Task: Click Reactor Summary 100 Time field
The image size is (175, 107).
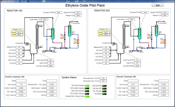Action: pos(52,81)
